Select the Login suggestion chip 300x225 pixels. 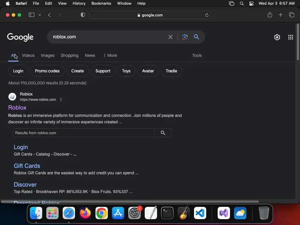click(18, 71)
